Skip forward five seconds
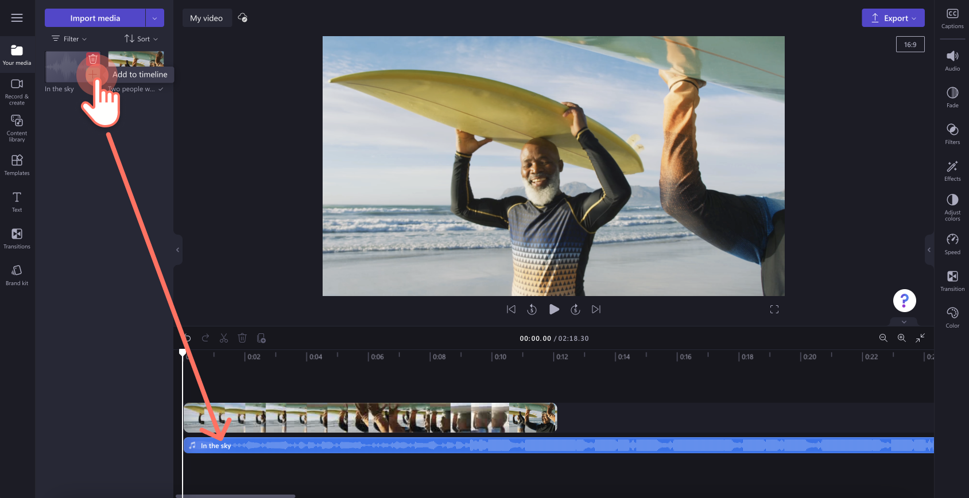 click(575, 309)
